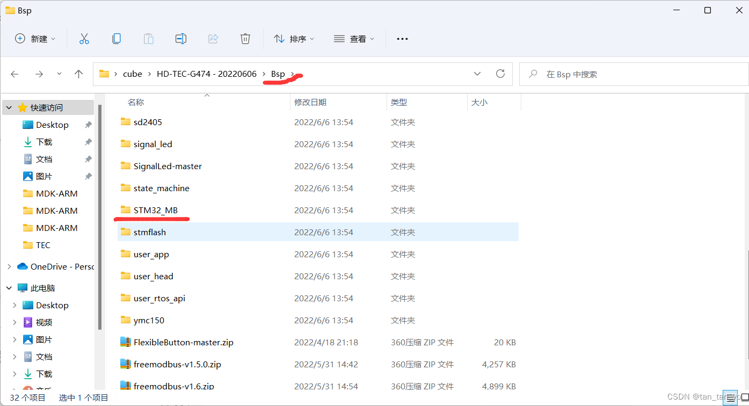The height and width of the screenshot is (406, 749).
Task: Select 下载 in quick access
Action: click(x=44, y=142)
